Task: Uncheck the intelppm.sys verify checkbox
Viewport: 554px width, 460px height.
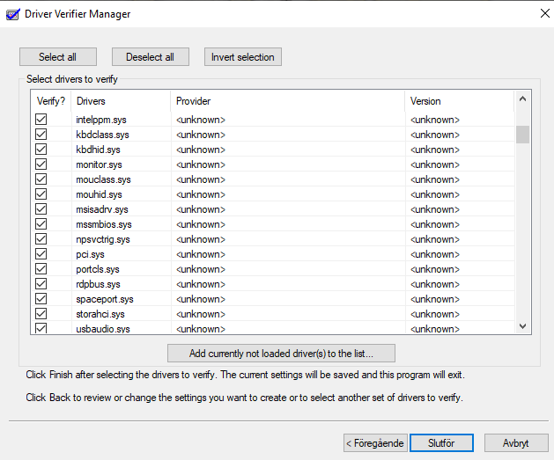Action: pos(41,120)
